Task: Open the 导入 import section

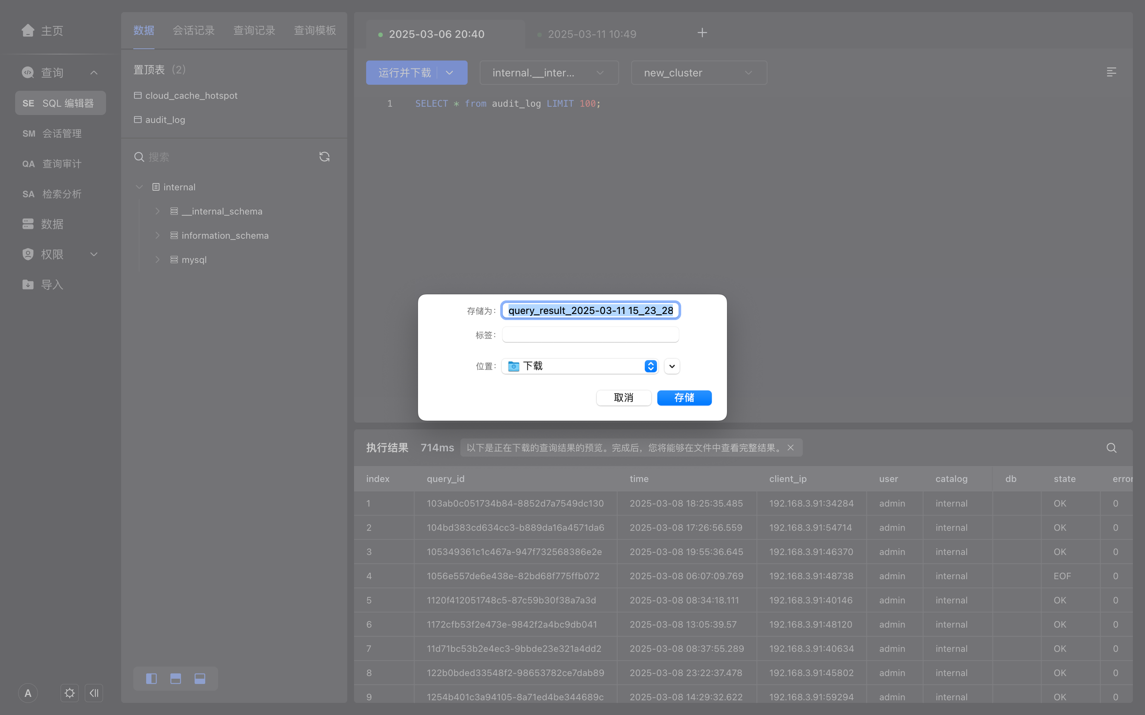Action: pos(42,284)
